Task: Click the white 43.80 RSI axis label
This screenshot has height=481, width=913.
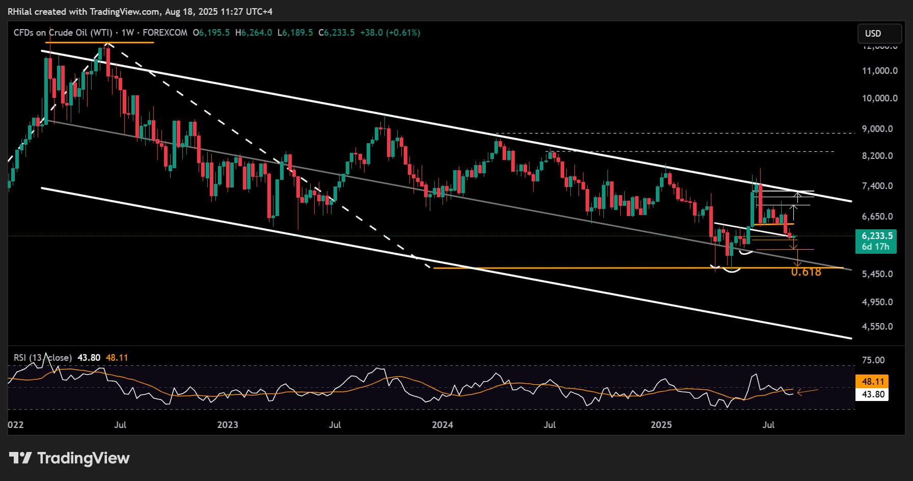Action: tap(873, 394)
